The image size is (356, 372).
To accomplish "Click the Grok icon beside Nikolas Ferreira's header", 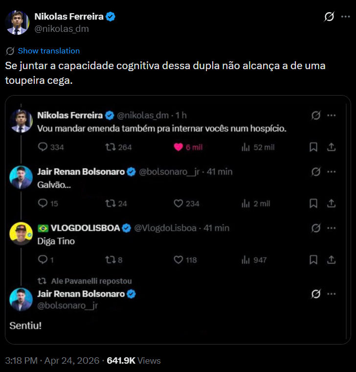I will [x=329, y=17].
